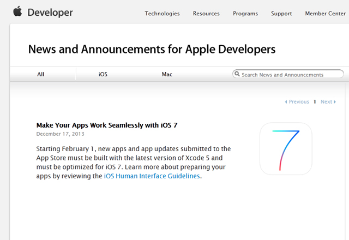Open the Make Your Apps Work Seamlessly article
349x240 pixels.
107,125
